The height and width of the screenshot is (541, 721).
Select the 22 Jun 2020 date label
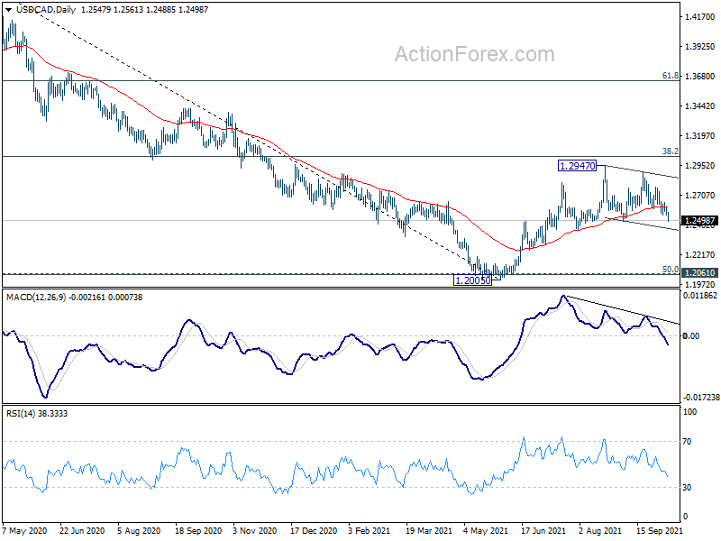click(82, 531)
